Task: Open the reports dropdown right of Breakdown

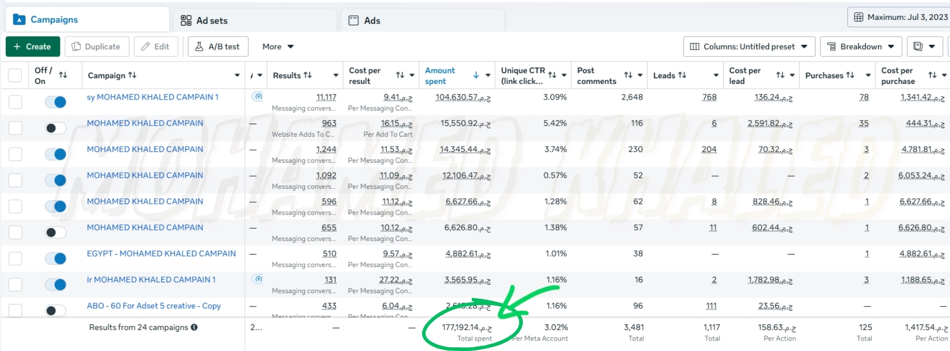Action: tap(924, 46)
